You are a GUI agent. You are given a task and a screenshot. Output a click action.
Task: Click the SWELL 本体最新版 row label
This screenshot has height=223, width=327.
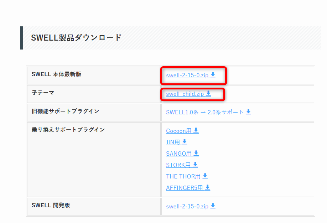tap(57, 74)
